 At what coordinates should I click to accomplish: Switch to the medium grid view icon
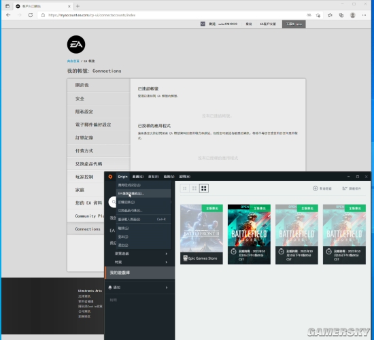click(x=194, y=188)
